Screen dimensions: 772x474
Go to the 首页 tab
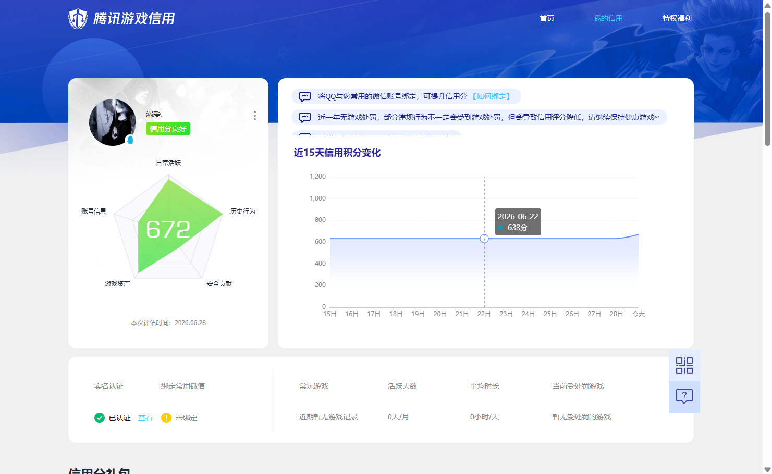547,18
